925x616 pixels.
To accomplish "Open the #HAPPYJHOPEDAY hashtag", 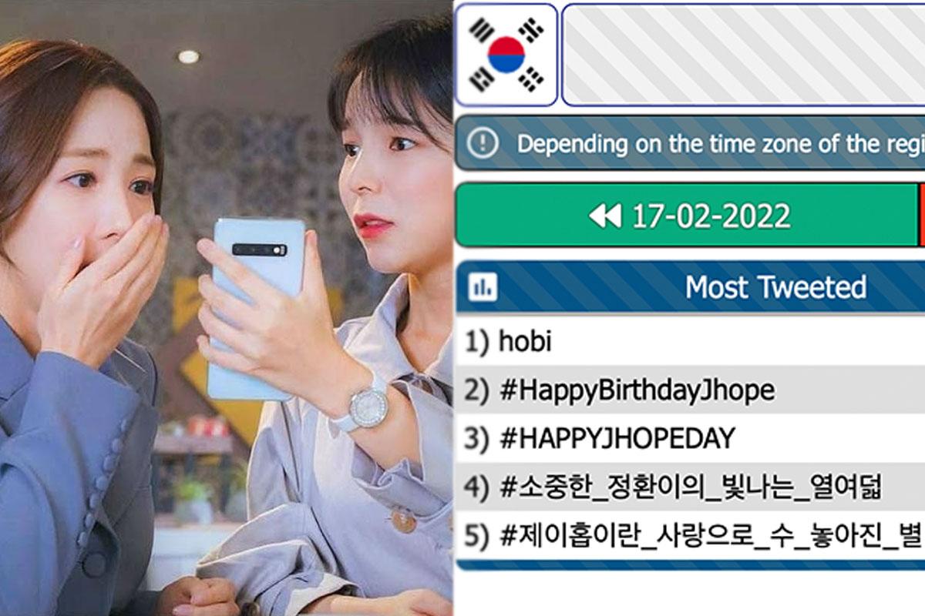I will [x=617, y=439].
